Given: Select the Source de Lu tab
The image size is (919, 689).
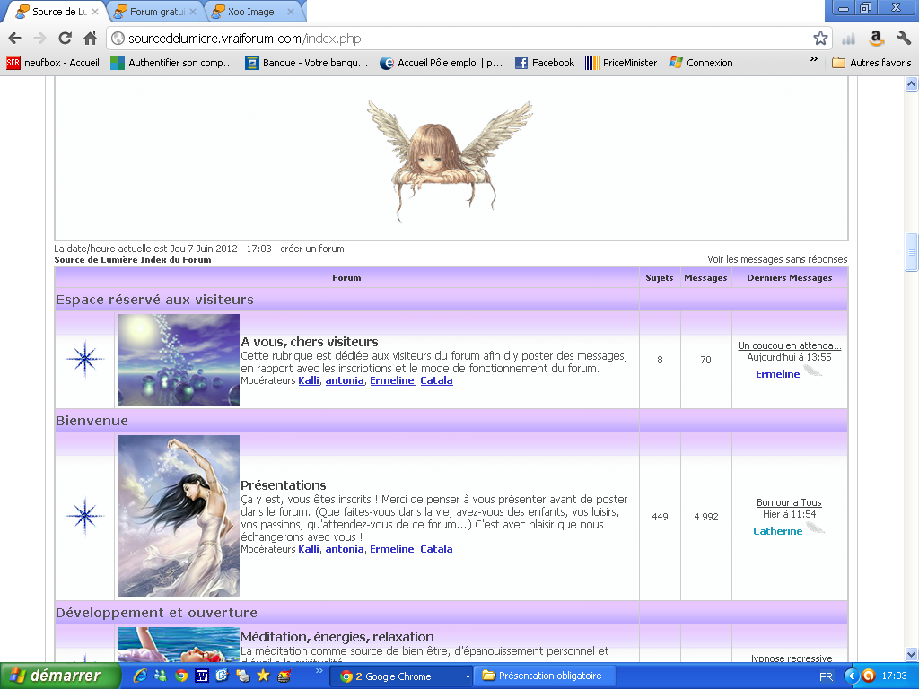Looking at the screenshot, I should 57,12.
